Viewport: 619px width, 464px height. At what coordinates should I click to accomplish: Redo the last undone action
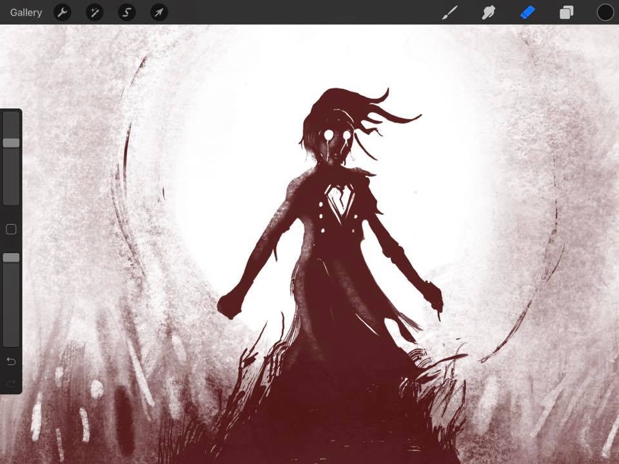[11, 383]
